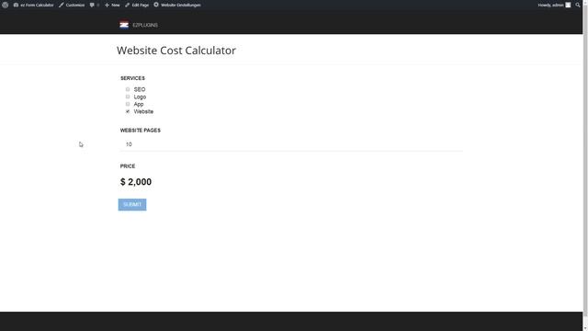Click the EZPLUGINS site title link

click(x=145, y=25)
